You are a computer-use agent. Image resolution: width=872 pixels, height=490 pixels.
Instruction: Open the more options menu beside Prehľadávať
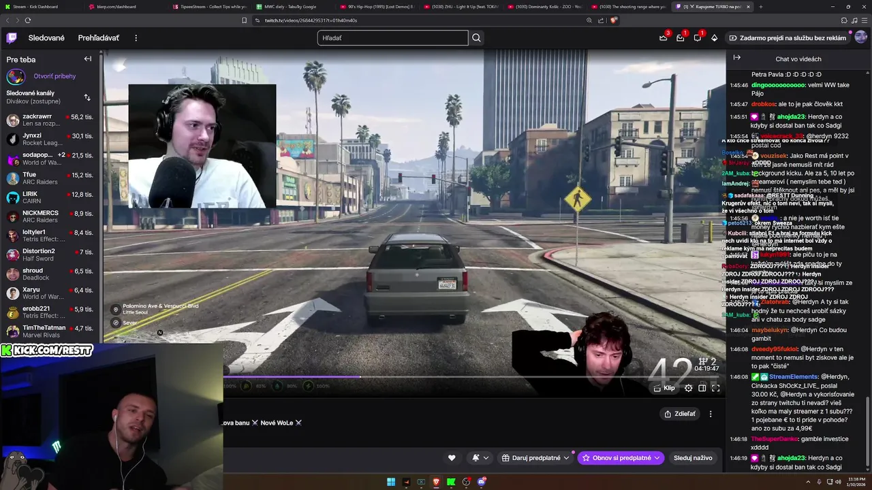pos(136,38)
